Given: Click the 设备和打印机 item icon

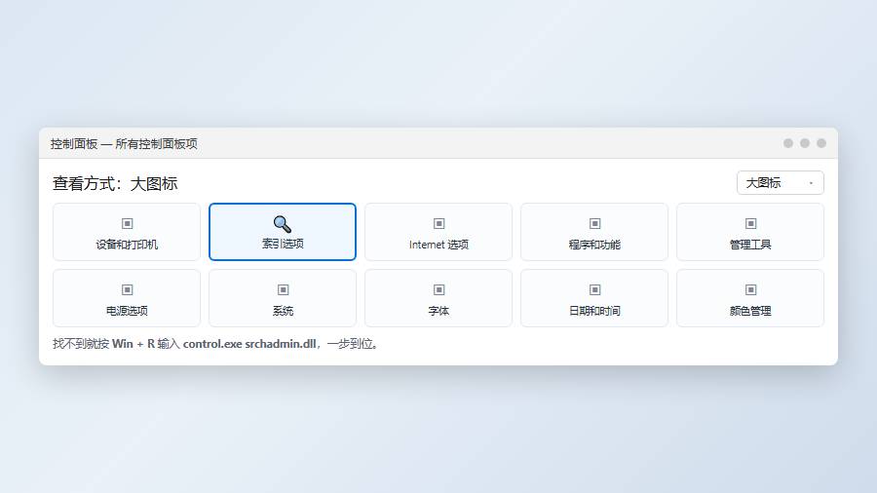Looking at the screenshot, I should pos(127,223).
